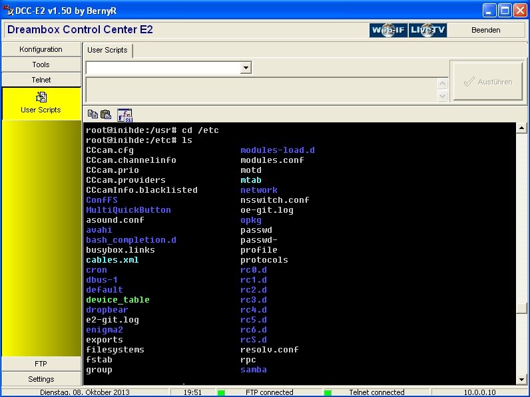This screenshot has width=530, height=397.
Task: Switch to the User Scripts tab
Action: coord(107,50)
